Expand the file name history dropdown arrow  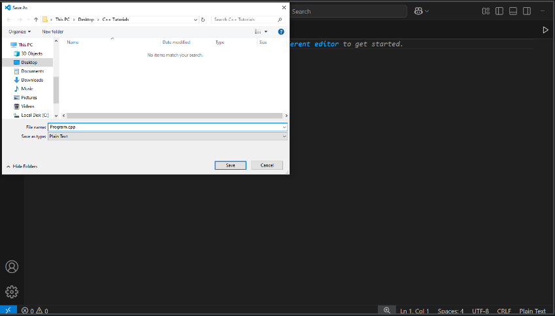pyautogui.click(x=284, y=127)
